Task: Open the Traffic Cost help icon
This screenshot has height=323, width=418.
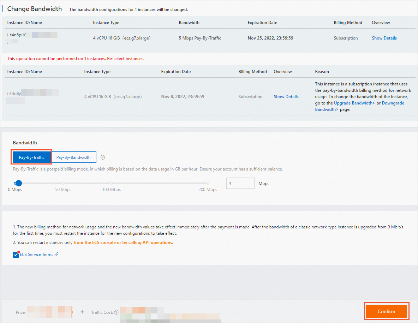Action: pos(116,312)
